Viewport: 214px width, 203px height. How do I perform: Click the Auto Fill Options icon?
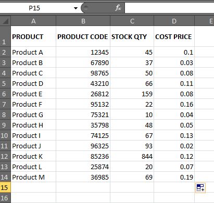[x=200, y=187]
